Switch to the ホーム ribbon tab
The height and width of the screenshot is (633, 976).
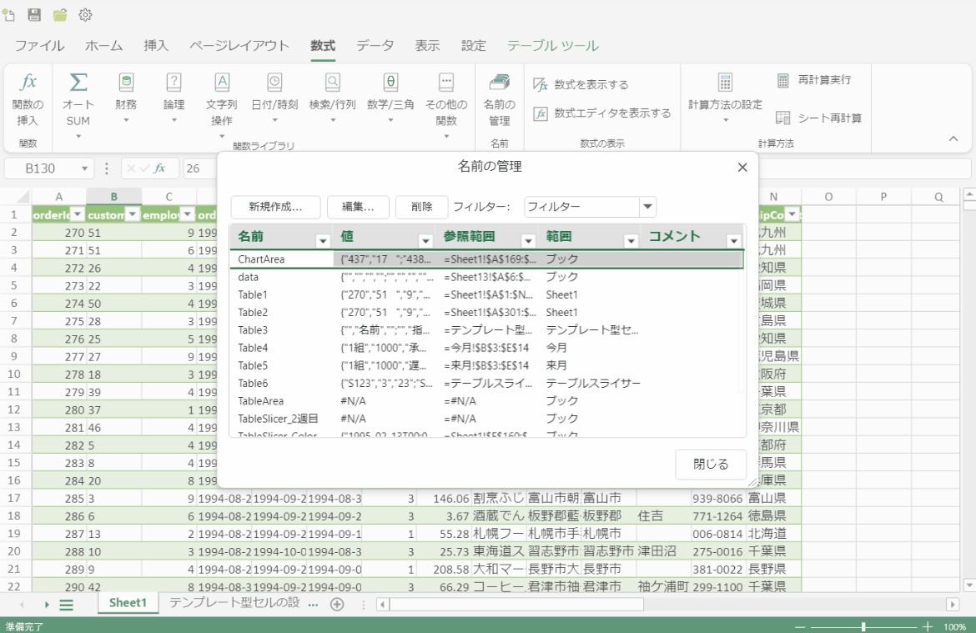point(104,45)
